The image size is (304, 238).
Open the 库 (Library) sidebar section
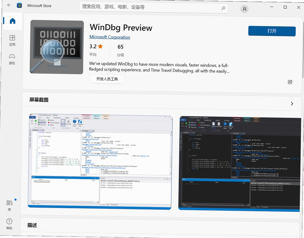[x=9, y=205]
